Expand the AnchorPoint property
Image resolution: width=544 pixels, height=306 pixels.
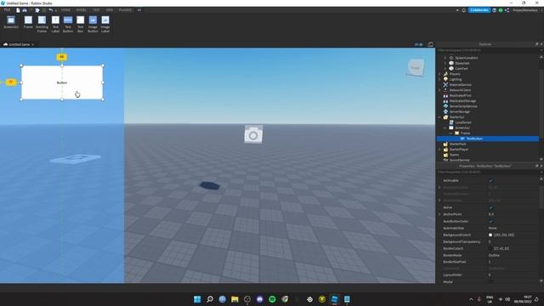(439, 214)
